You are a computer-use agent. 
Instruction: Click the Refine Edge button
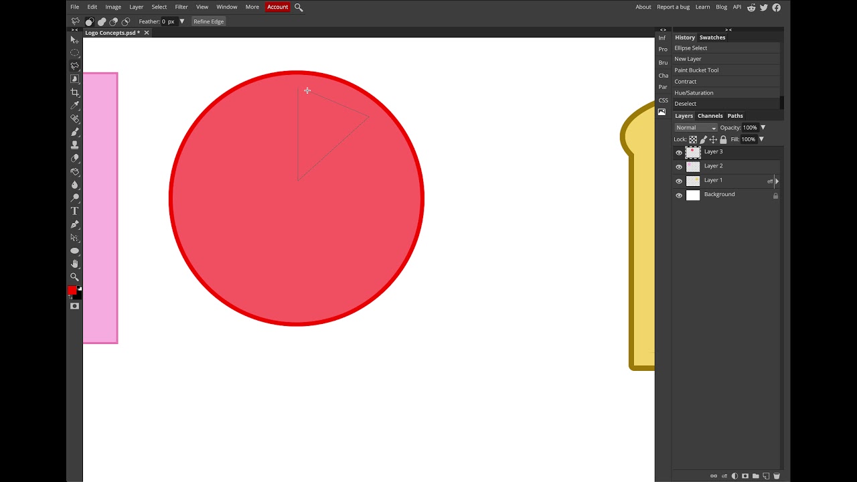coord(209,21)
